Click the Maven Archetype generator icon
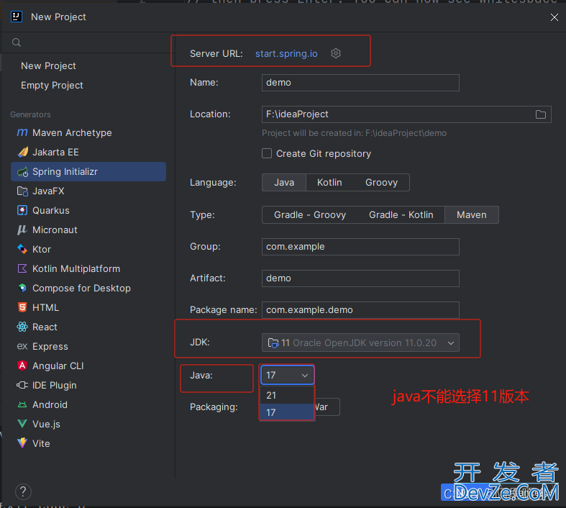The image size is (566, 508). [22, 132]
